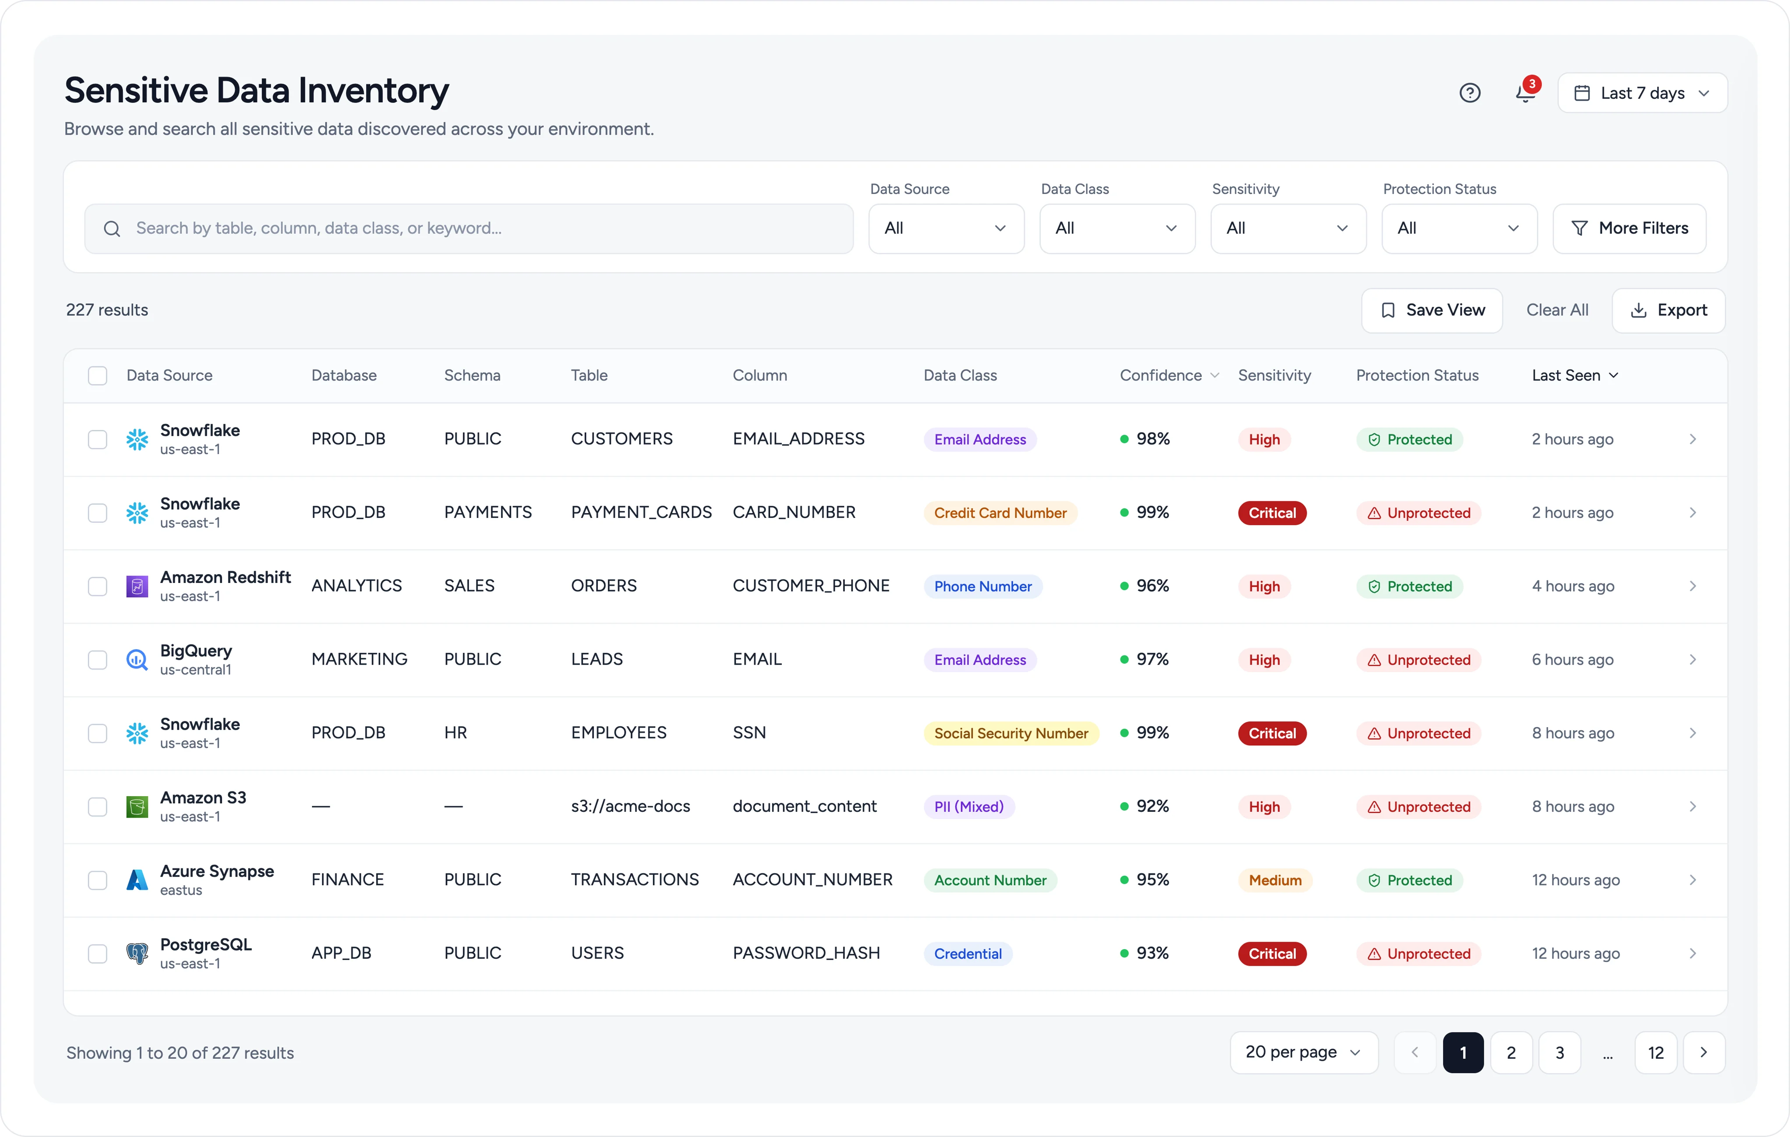Click the Amazon Redshift icon in ORDERS row
Screen dimensions: 1790x1137
click(138, 586)
